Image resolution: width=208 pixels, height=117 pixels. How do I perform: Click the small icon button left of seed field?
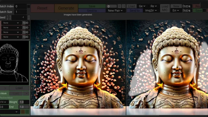tap(7, 17)
